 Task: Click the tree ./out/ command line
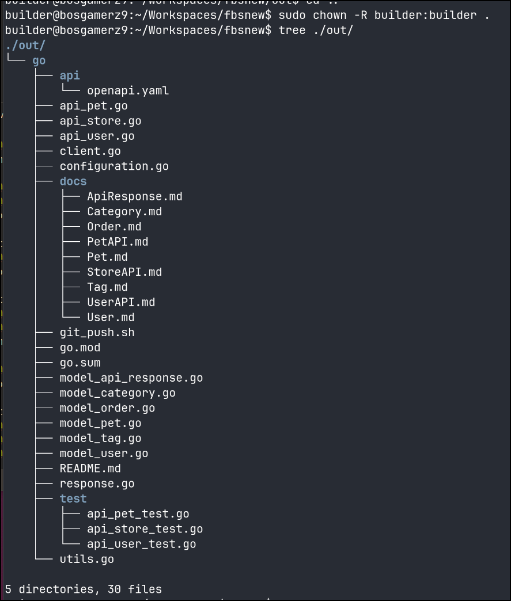pyautogui.click(x=316, y=31)
